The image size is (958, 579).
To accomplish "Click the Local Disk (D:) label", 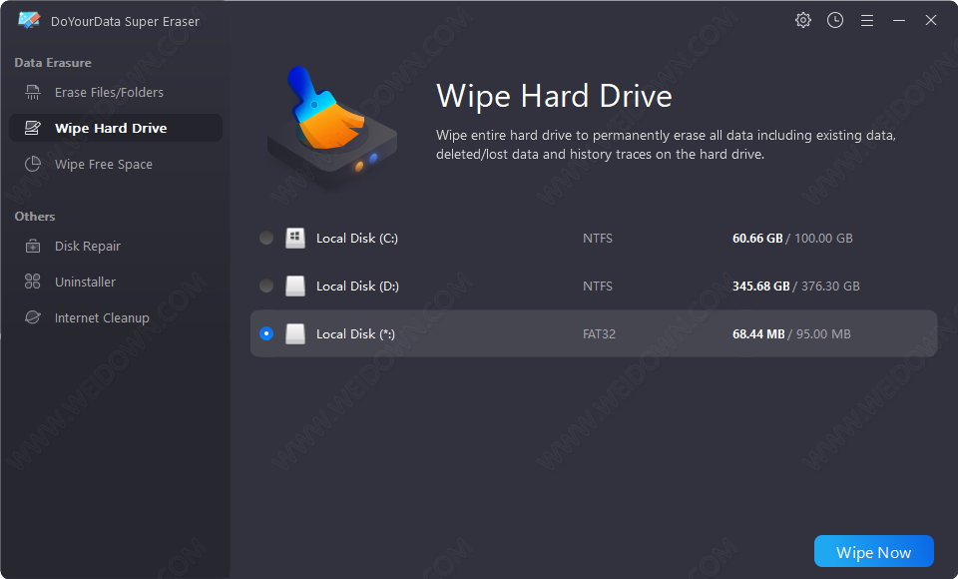I will click(357, 287).
